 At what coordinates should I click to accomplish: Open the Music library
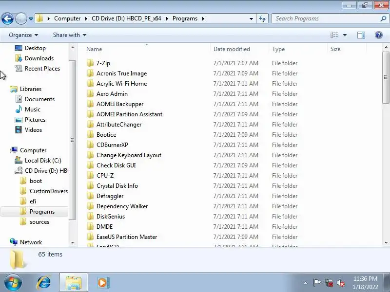point(28,109)
